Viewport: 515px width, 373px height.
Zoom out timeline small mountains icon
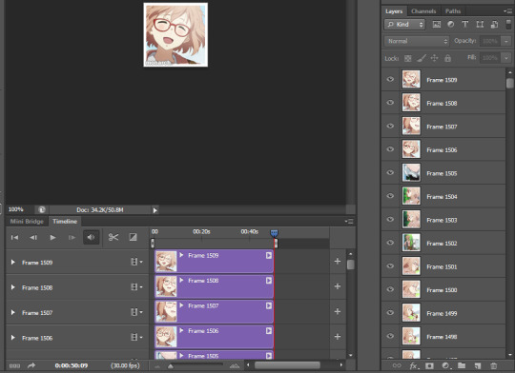pos(157,366)
